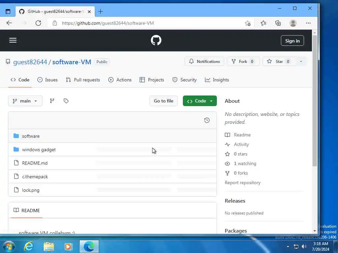Open a new browser tab

(100, 12)
